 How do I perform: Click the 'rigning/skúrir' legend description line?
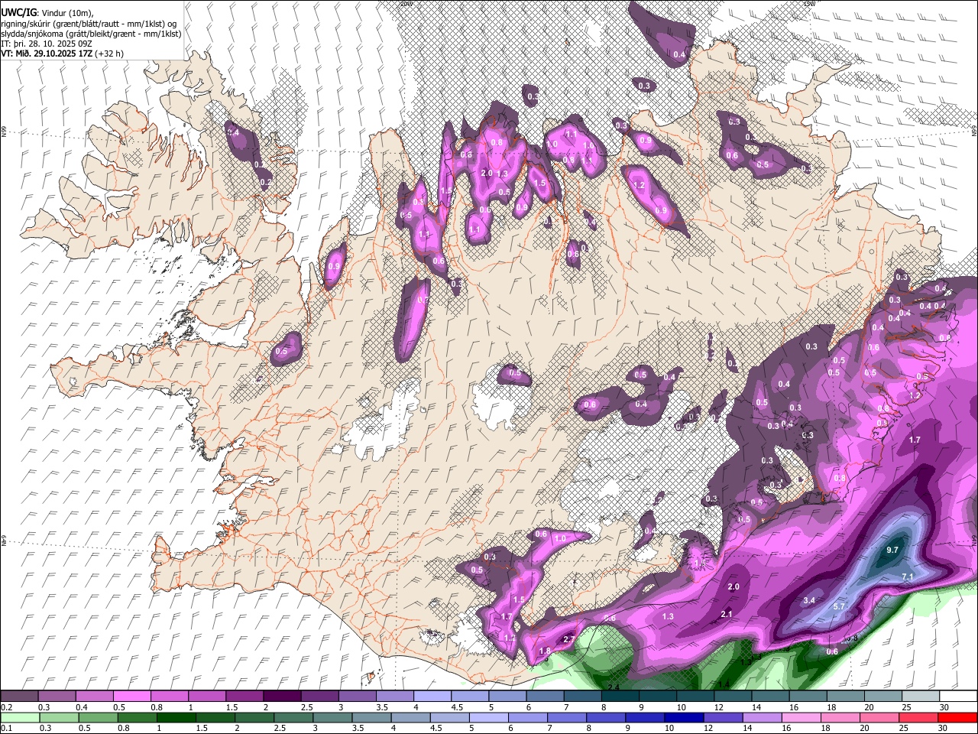[x=89, y=24]
